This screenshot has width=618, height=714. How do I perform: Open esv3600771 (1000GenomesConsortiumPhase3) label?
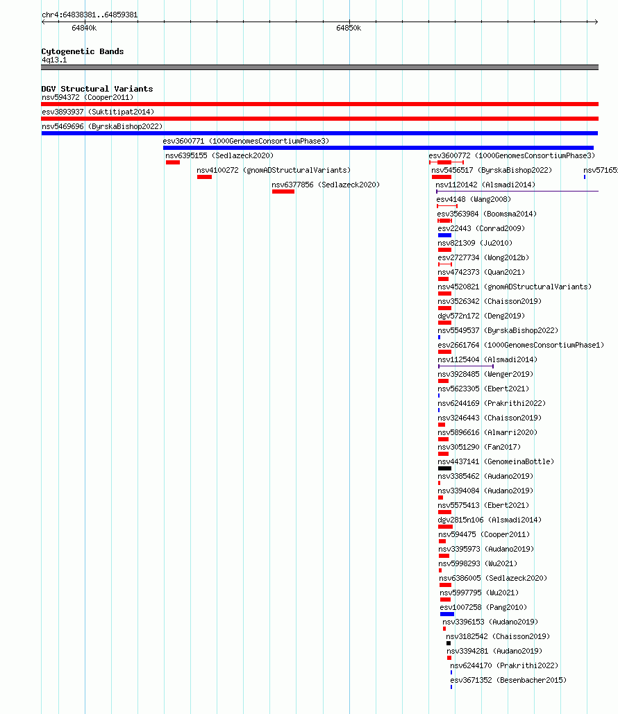click(x=246, y=141)
